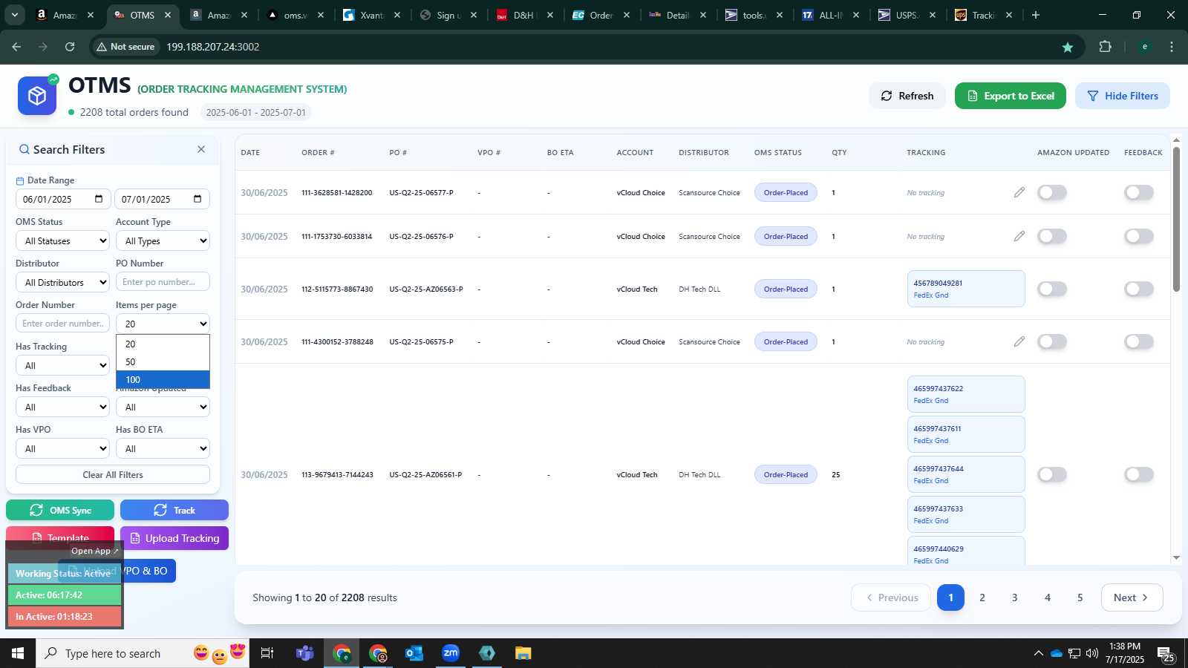
Task: Open the browser extensions puzzle icon
Action: pos(1105,47)
